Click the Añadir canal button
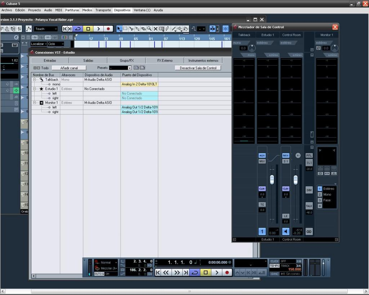This screenshot has height=295, width=369. coord(69,68)
